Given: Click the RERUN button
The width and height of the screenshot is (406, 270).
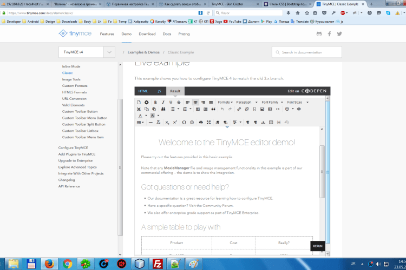Looking at the screenshot, I should click(x=318, y=246).
